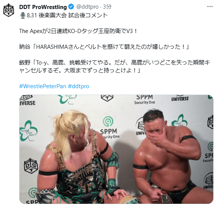Click the The Apex KO-D tag defense line

tap(78, 31)
